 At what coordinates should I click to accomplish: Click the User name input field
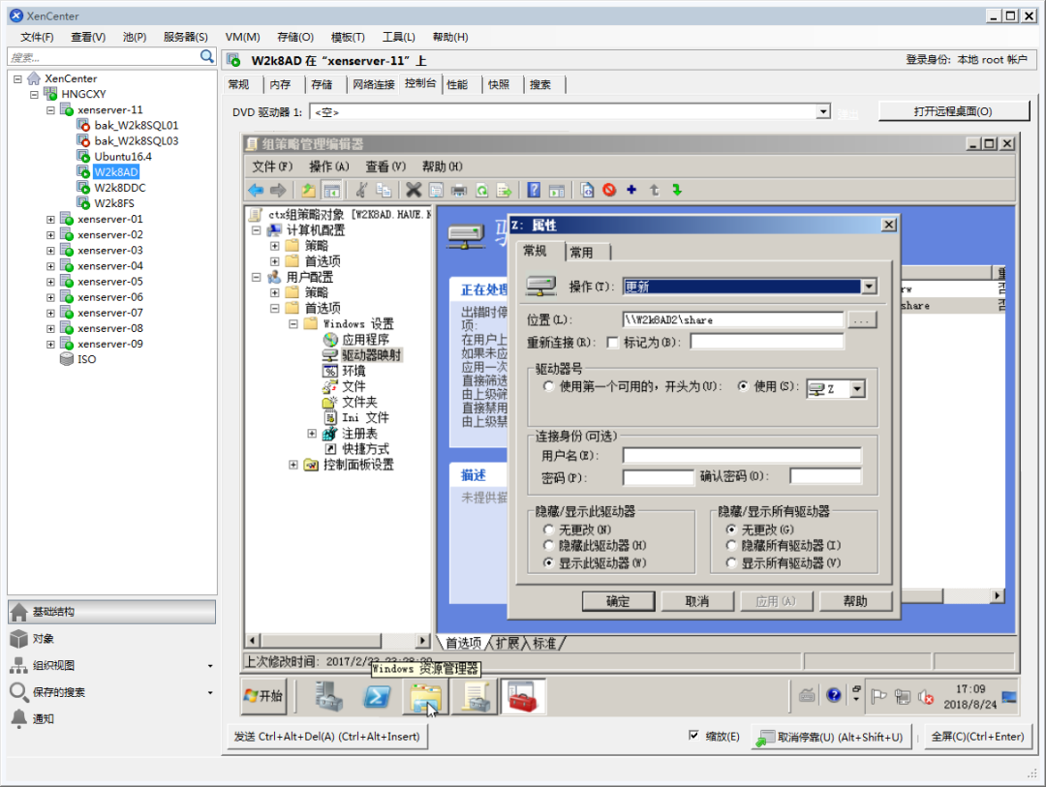pos(742,456)
